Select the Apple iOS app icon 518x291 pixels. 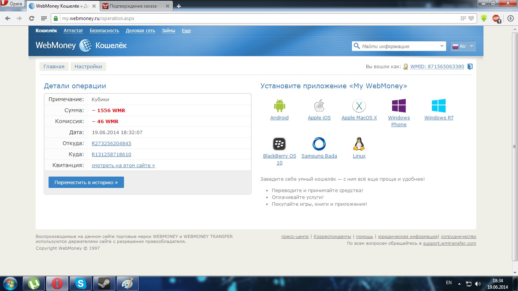pyautogui.click(x=319, y=106)
